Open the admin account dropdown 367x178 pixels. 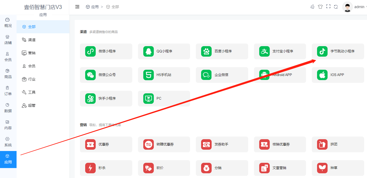pos(361,7)
